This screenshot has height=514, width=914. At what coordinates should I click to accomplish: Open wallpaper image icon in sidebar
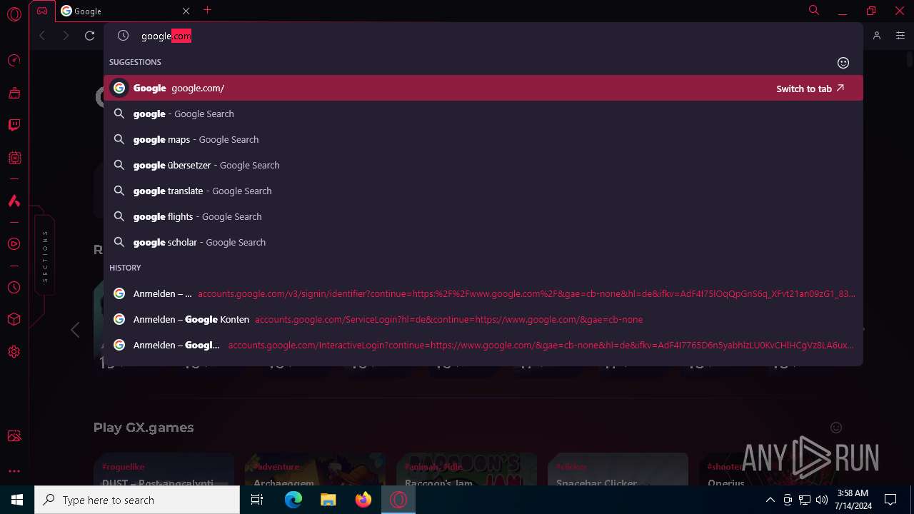14,436
